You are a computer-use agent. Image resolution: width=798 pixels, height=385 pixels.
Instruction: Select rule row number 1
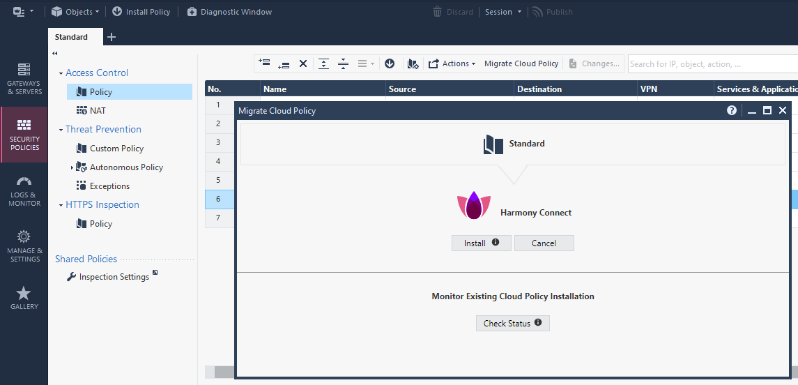(219, 105)
